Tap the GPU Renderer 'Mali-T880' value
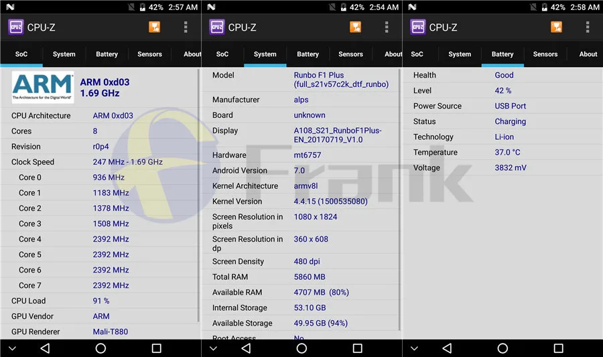The image size is (603, 357). coord(111,332)
